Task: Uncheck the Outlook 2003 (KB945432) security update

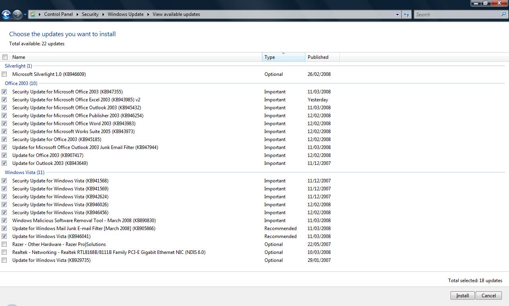Action: click(x=4, y=108)
